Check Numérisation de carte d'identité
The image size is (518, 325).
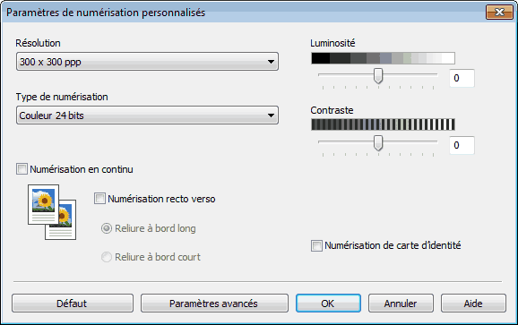(x=316, y=245)
